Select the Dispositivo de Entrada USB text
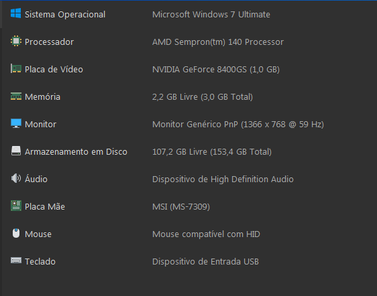The image size is (377, 296). click(x=205, y=262)
